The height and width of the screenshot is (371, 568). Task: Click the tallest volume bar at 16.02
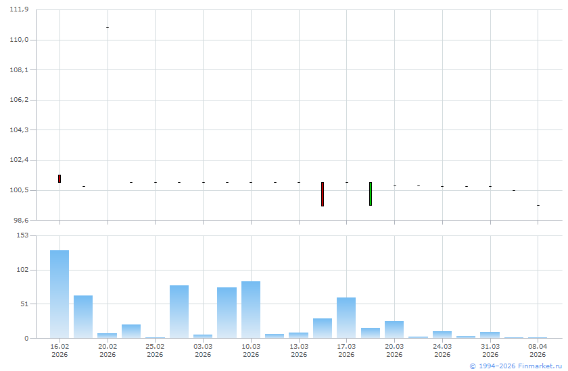point(60,293)
